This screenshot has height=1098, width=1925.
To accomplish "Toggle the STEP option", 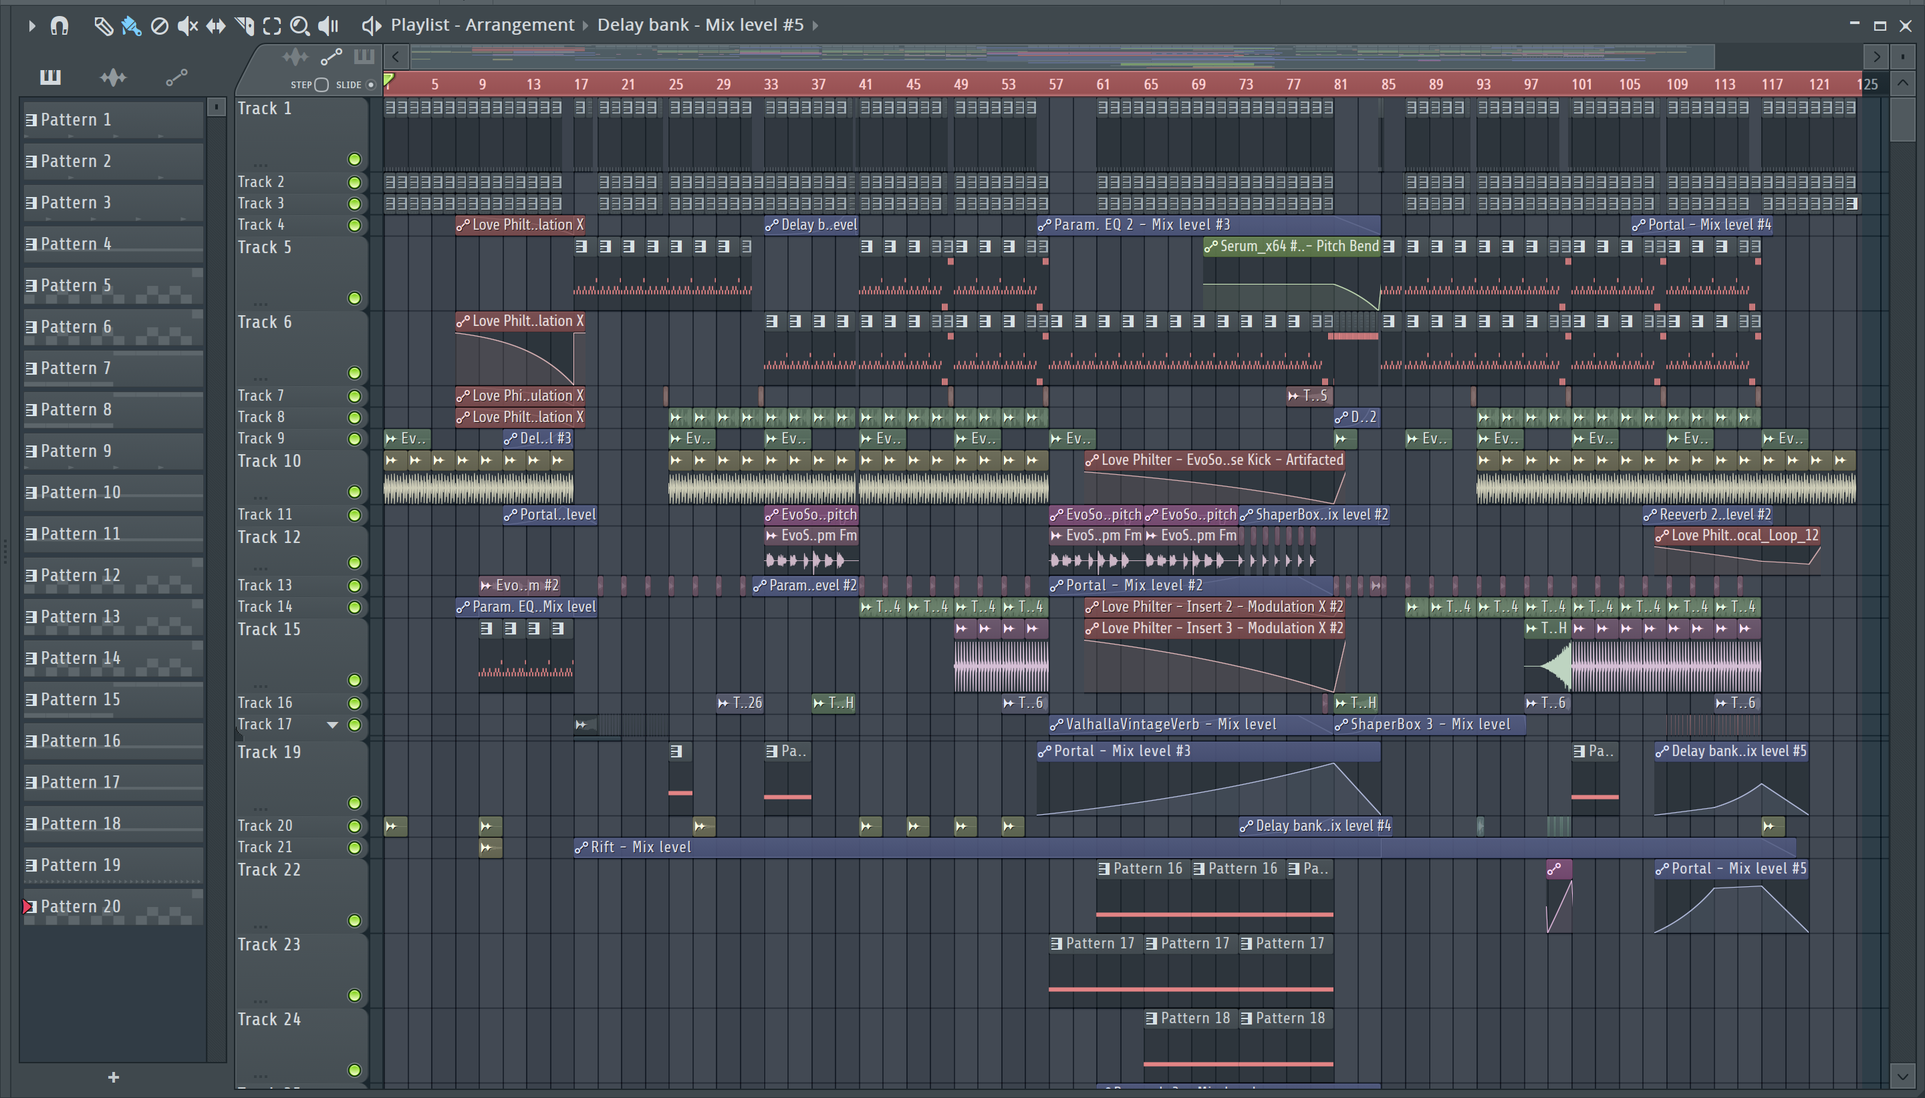I will (x=322, y=84).
